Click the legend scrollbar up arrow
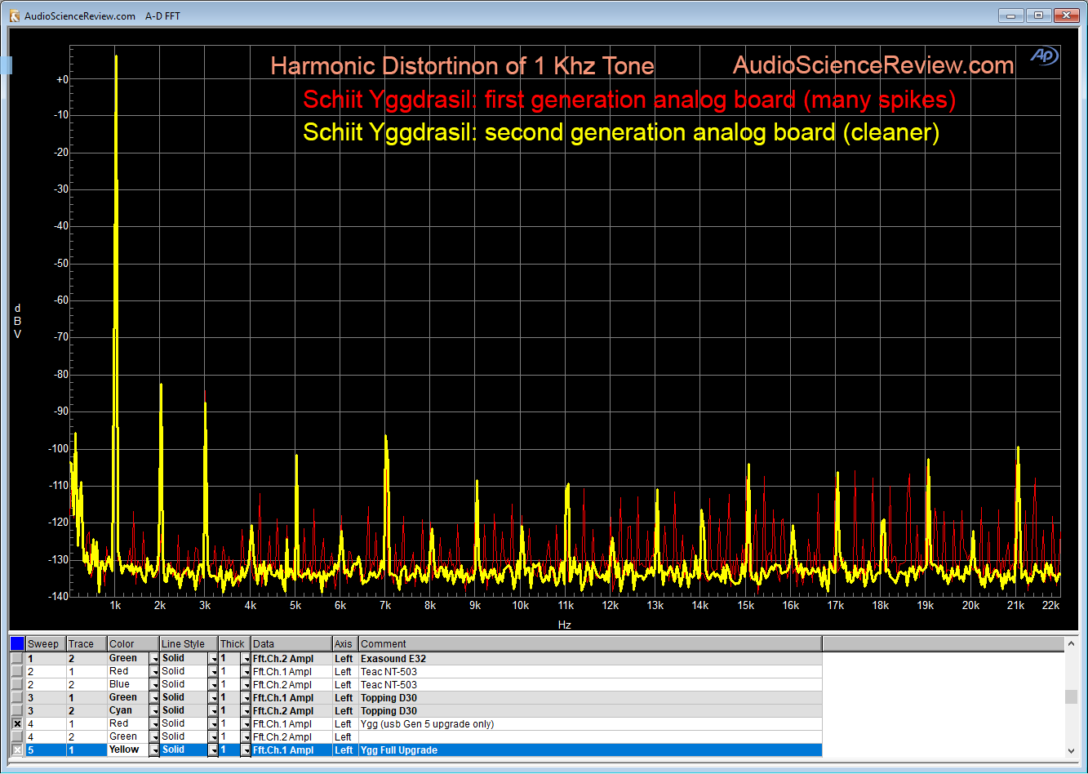 pyautogui.click(x=1071, y=644)
